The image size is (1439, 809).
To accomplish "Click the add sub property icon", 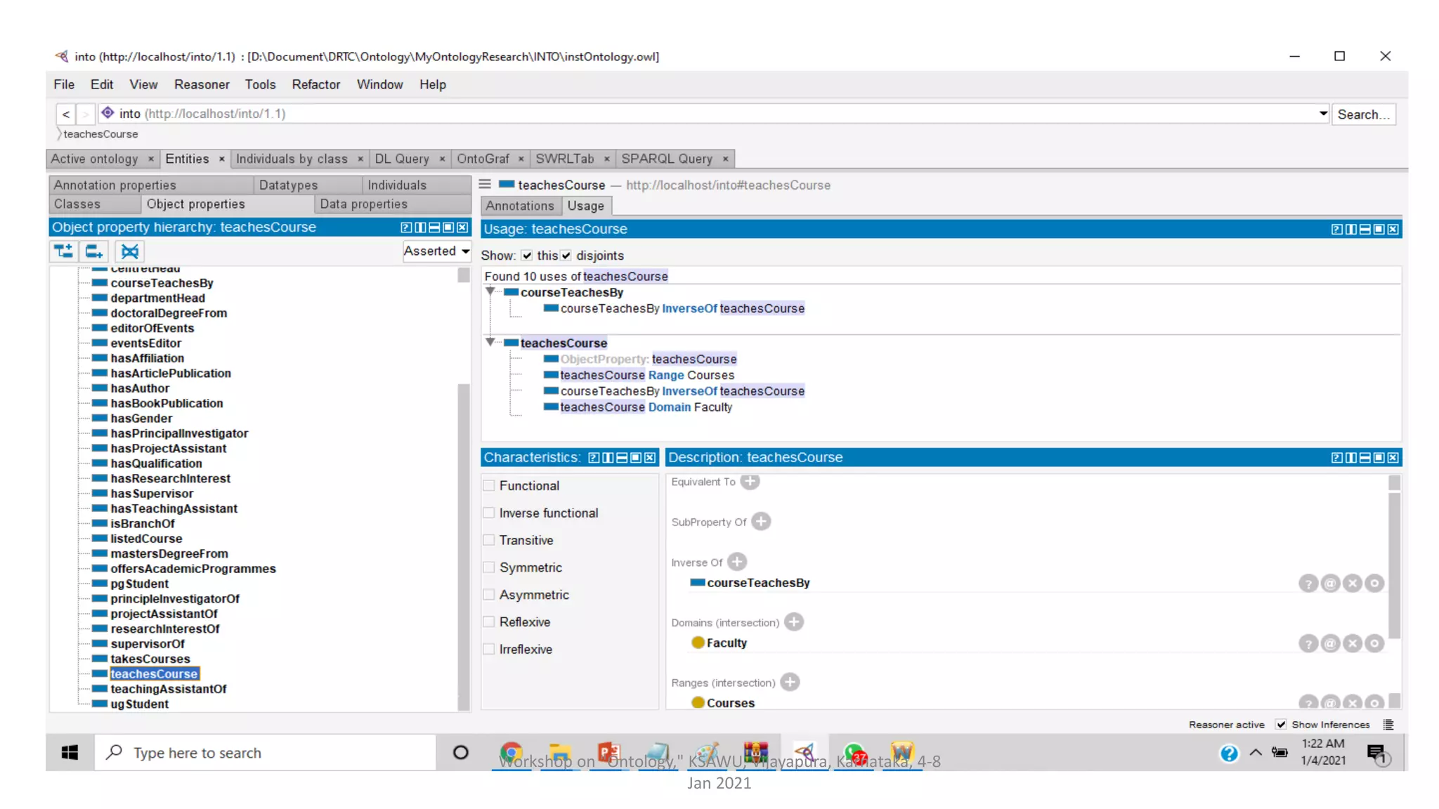I will tap(63, 251).
